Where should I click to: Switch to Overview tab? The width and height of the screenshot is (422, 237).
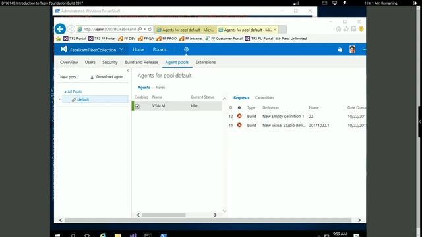pos(69,62)
